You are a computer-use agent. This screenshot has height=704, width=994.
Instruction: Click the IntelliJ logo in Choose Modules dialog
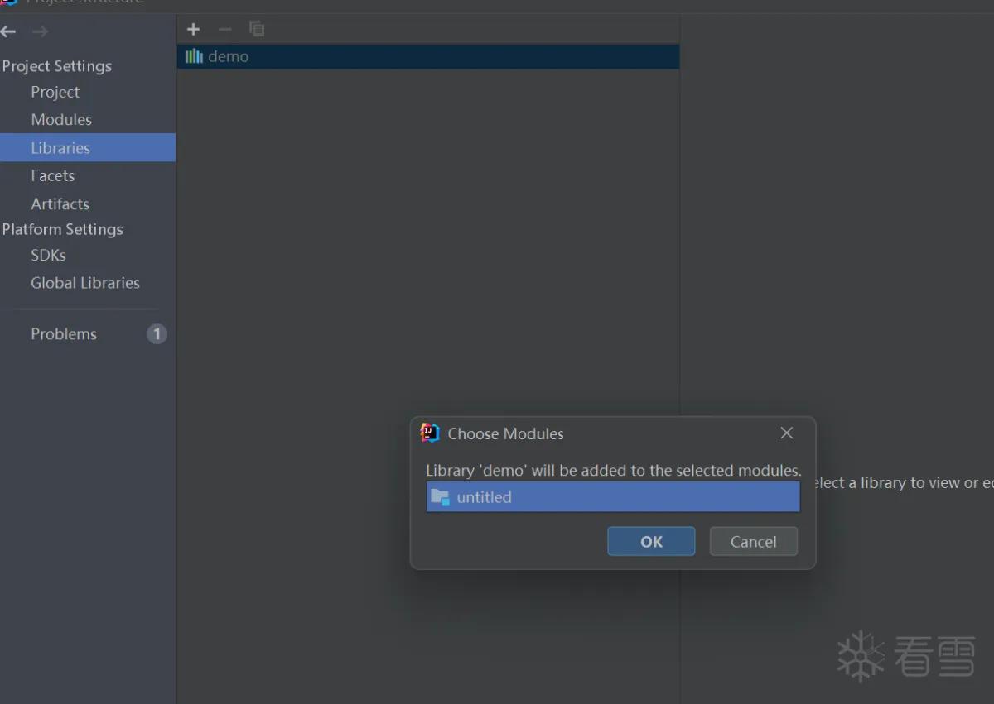tap(430, 433)
